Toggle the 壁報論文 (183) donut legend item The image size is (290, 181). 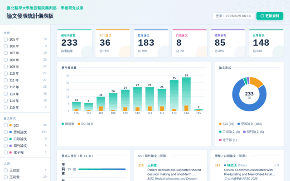pyautogui.click(x=250, y=124)
